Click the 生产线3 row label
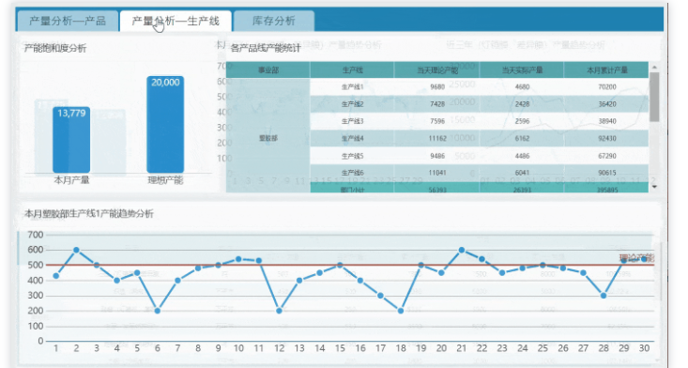 point(352,121)
